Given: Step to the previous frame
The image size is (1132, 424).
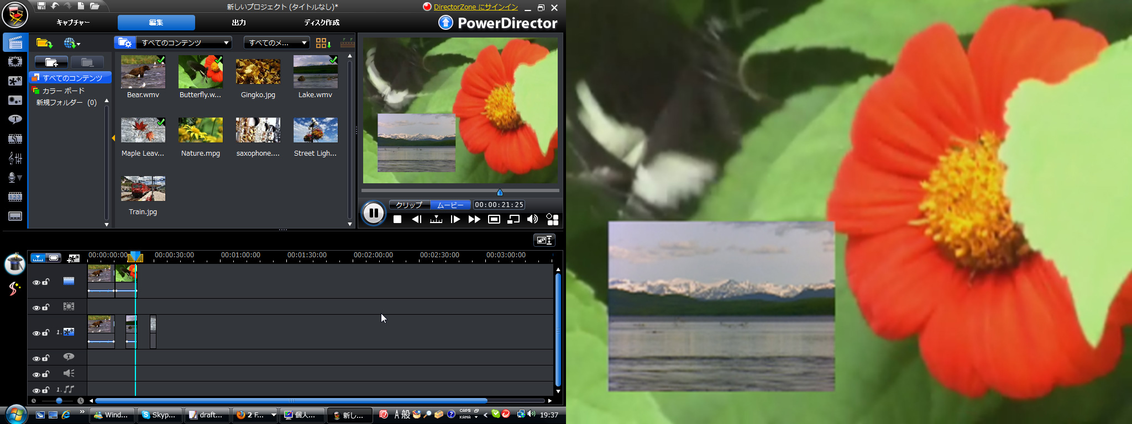Looking at the screenshot, I should (x=416, y=219).
